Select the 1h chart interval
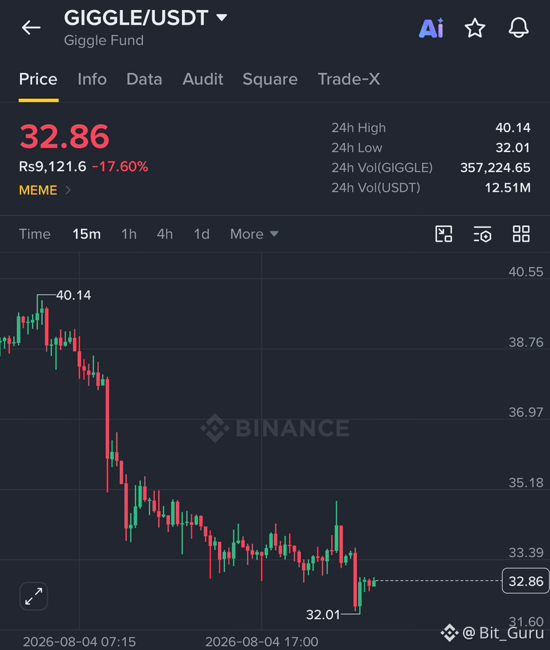This screenshot has height=650, width=550. tap(129, 234)
